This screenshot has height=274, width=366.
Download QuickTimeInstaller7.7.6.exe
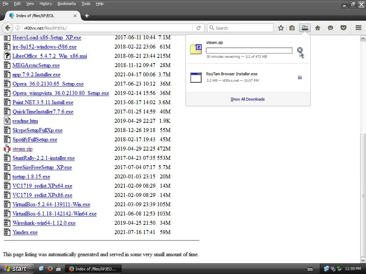tap(43, 112)
